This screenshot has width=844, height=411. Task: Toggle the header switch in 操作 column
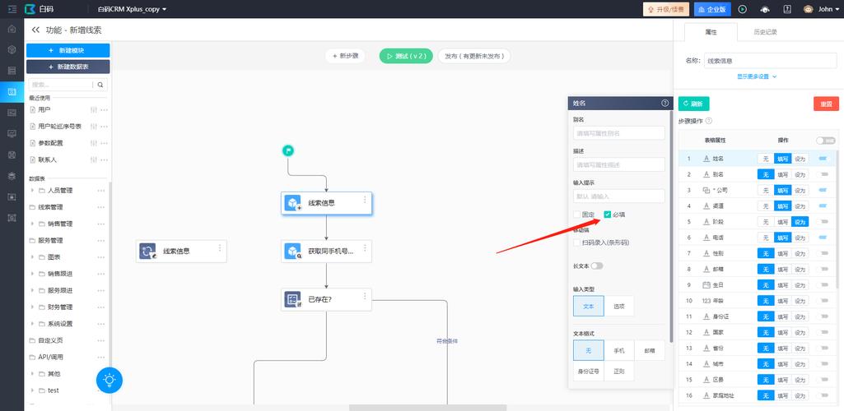[826, 141]
